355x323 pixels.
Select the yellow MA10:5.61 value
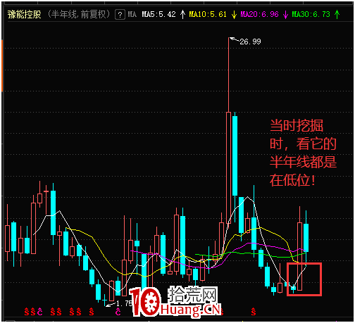[208, 15]
